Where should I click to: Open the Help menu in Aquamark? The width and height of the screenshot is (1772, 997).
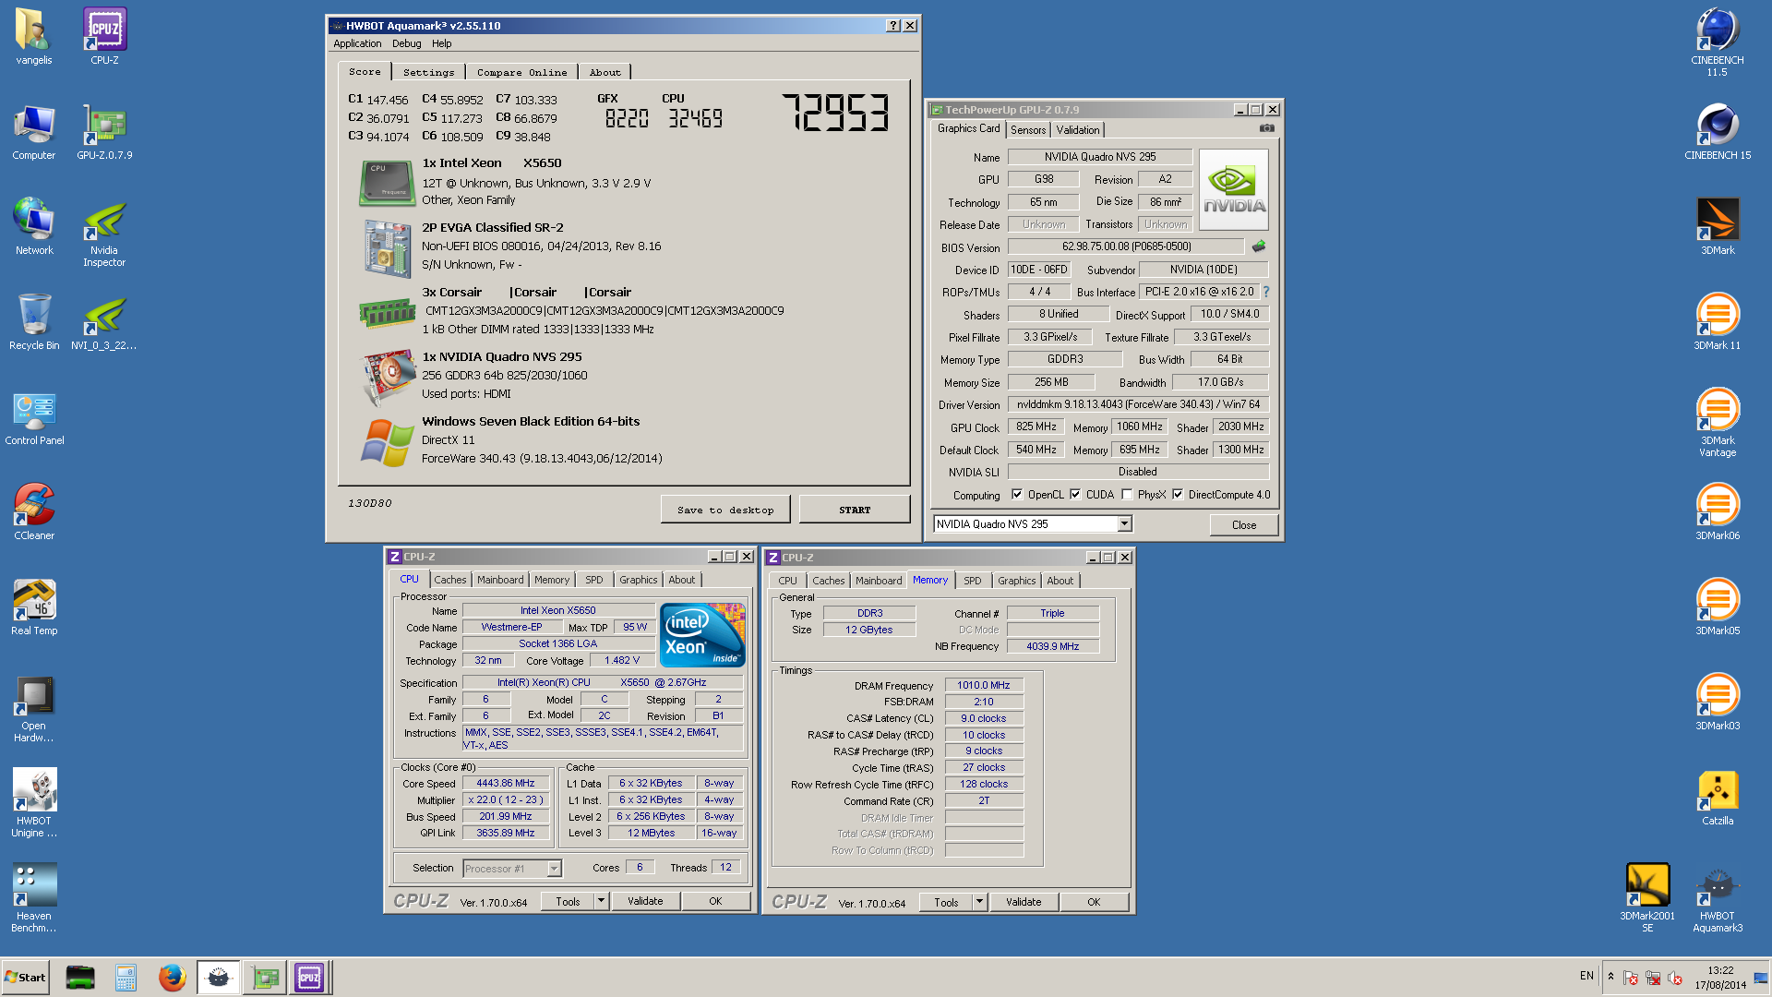[441, 43]
